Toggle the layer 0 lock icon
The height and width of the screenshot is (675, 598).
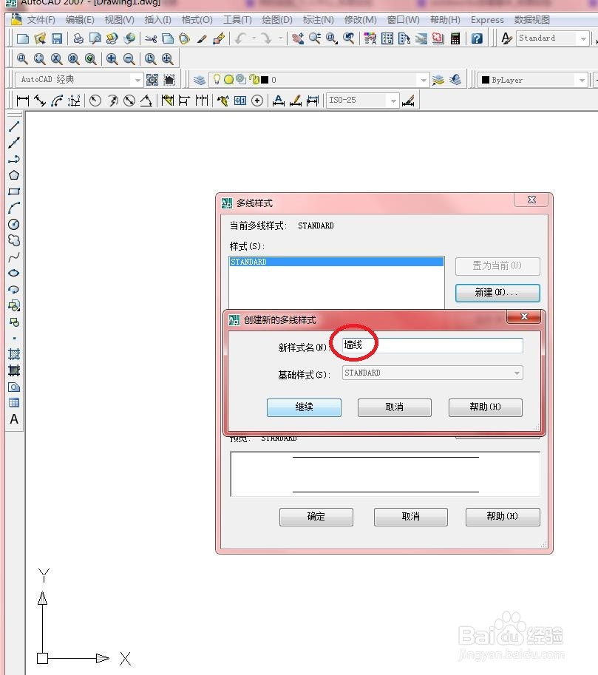click(x=254, y=80)
